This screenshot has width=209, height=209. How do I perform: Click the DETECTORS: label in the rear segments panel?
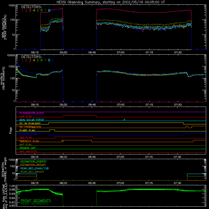(31, 57)
